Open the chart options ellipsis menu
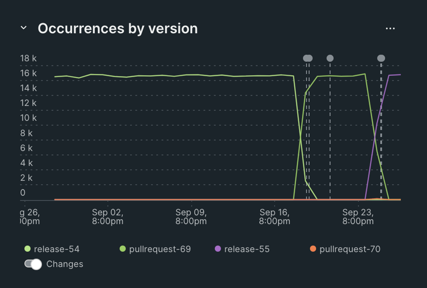 coord(390,28)
